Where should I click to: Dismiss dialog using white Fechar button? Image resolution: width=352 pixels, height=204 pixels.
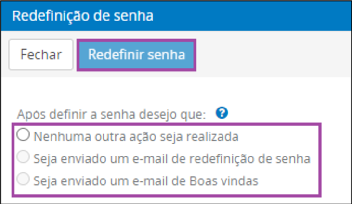(41, 55)
